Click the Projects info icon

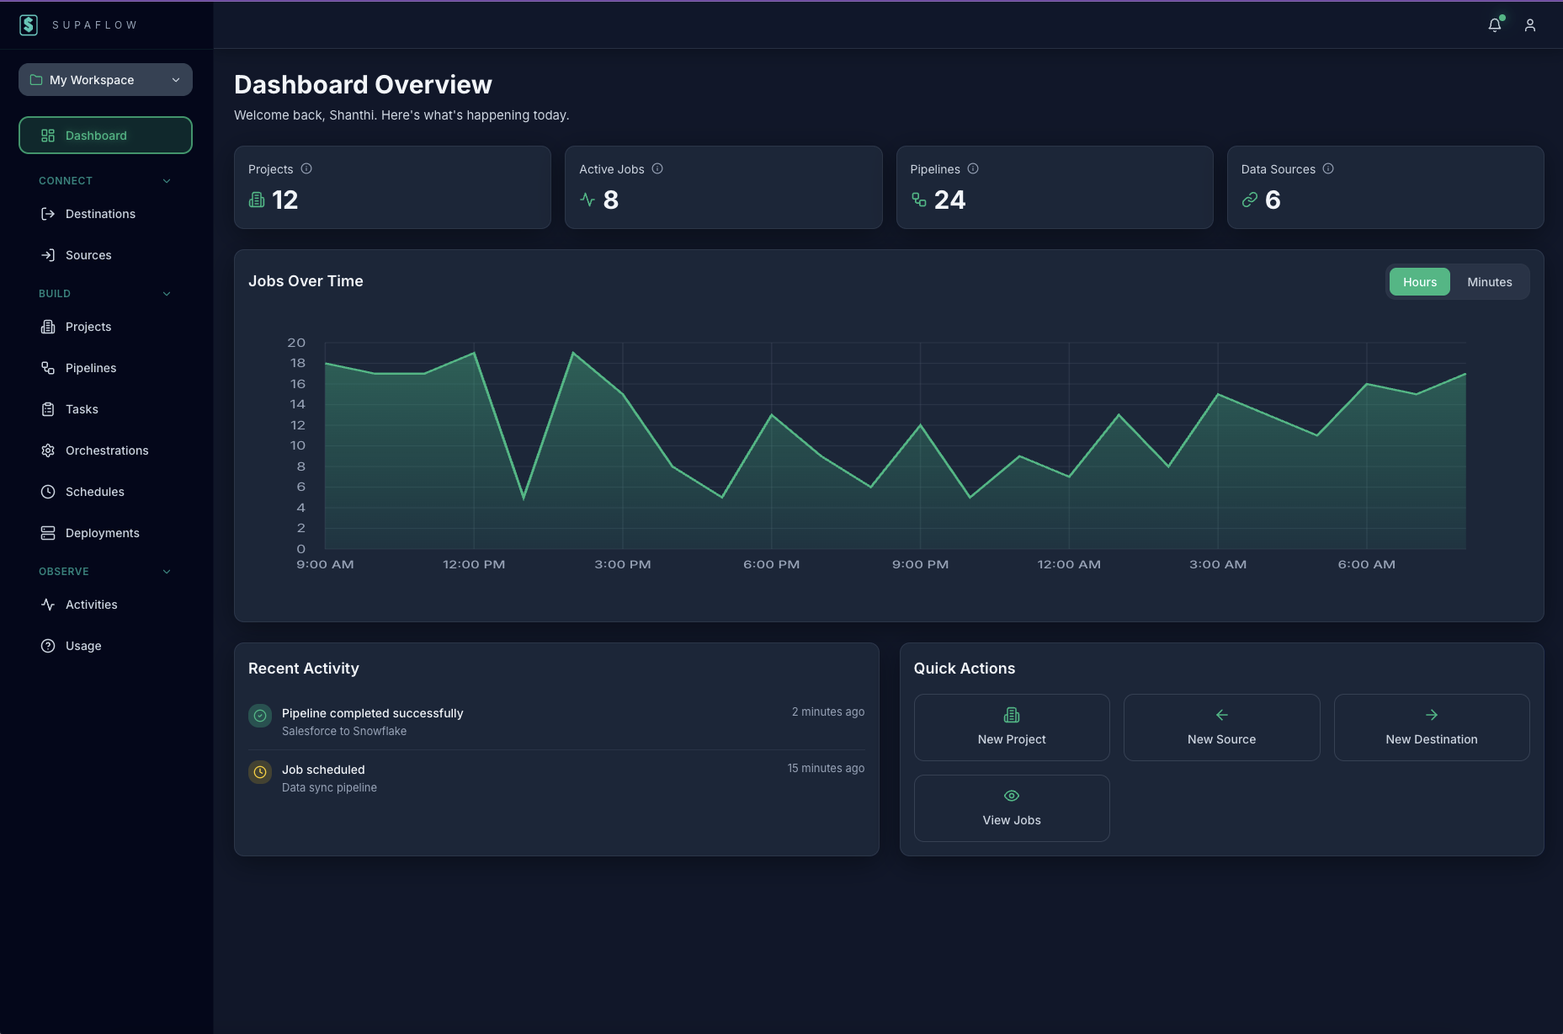[x=306, y=168]
